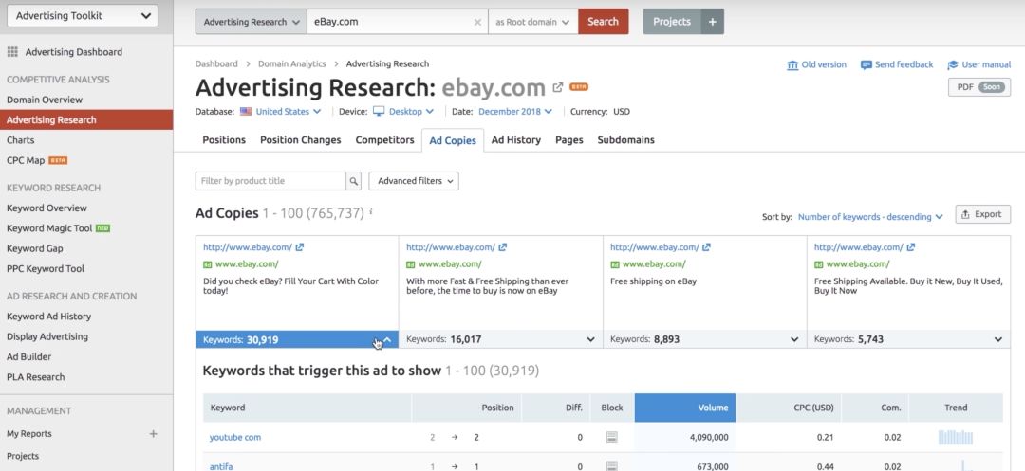Clear the eBay.com search field with X icon
Screen dimensions: 1025x471
[x=477, y=22]
